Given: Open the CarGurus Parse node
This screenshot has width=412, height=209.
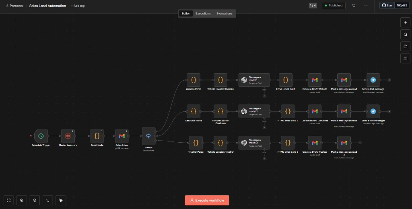Looking at the screenshot, I should (x=194, y=111).
